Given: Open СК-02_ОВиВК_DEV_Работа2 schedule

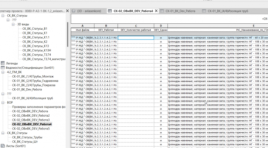Looking at the screenshot, I should pos(31,116).
